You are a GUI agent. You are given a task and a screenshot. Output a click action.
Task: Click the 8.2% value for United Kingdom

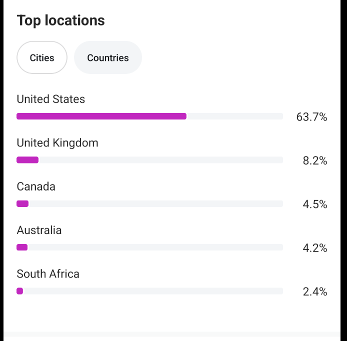(x=315, y=160)
